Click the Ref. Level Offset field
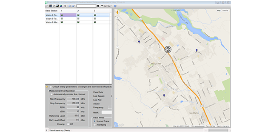 point(73,120)
